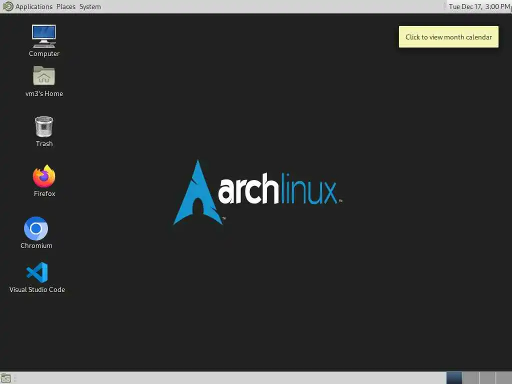This screenshot has height=384, width=512.
Task: Select the Trash desktop icon
Action: point(44,126)
